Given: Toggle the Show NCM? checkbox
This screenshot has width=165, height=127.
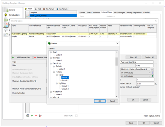Looking at the screenshot, I should pos(76,116).
